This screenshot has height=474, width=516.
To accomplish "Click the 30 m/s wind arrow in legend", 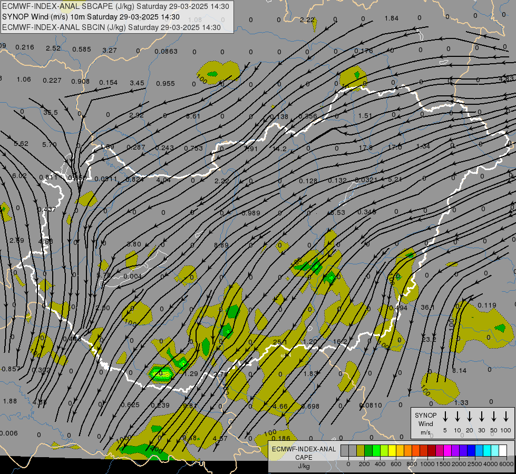I will pos(481,417).
